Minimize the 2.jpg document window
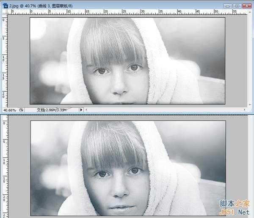 pos(228,6)
